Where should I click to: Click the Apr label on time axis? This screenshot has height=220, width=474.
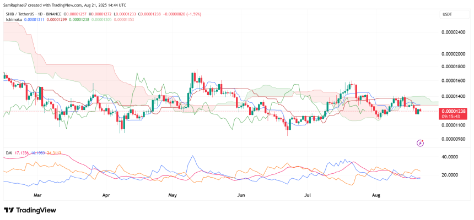click(x=106, y=195)
